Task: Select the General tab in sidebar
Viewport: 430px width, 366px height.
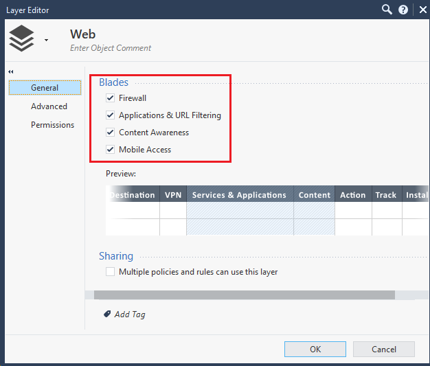Action: point(45,88)
